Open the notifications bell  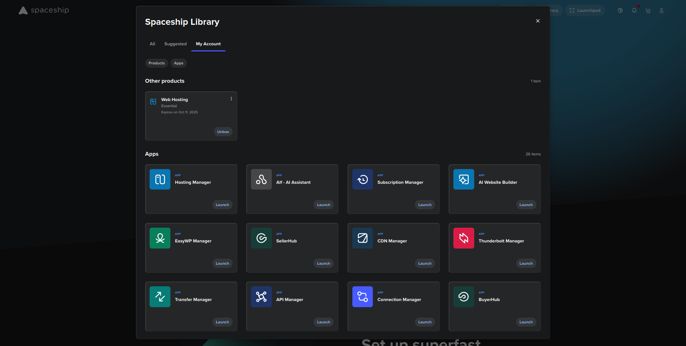[634, 10]
